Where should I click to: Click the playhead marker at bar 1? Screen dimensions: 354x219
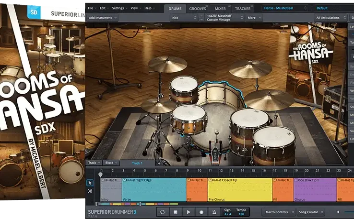pos(100,175)
